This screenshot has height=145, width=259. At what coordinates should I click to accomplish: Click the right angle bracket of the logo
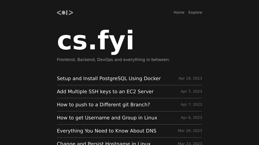click(71, 13)
